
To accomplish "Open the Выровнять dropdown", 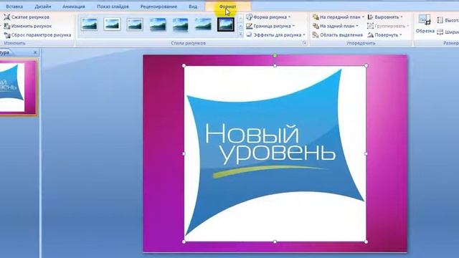I will 385,17.
